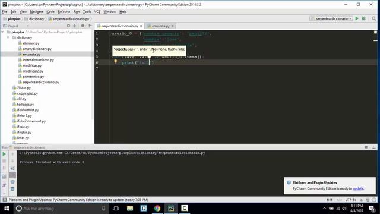
Task: Click the line separator selector in status bar
Action: [339, 200]
